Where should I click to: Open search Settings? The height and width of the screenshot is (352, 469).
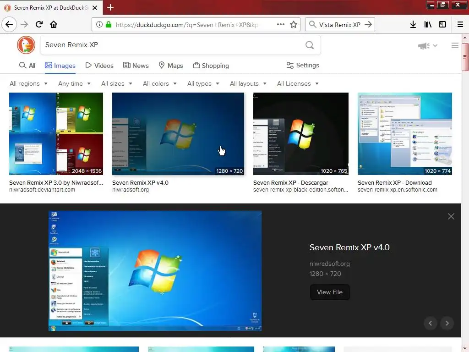point(303,65)
